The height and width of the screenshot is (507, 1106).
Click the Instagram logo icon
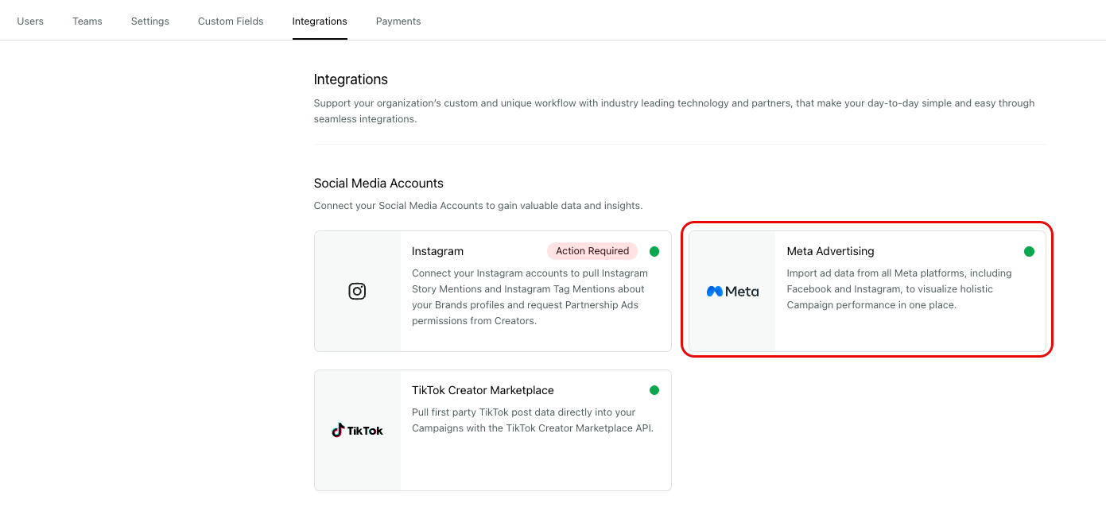coord(358,292)
